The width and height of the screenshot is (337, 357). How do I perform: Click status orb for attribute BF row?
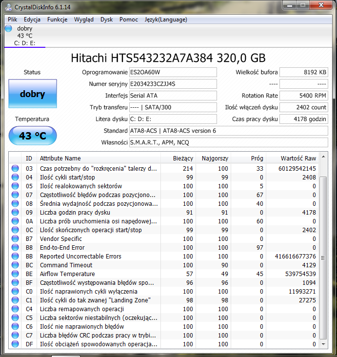point(15,282)
